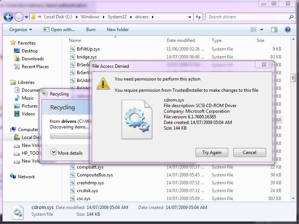Click the csc.sys file icon
This screenshot has width=299, height=224.
(72, 199)
